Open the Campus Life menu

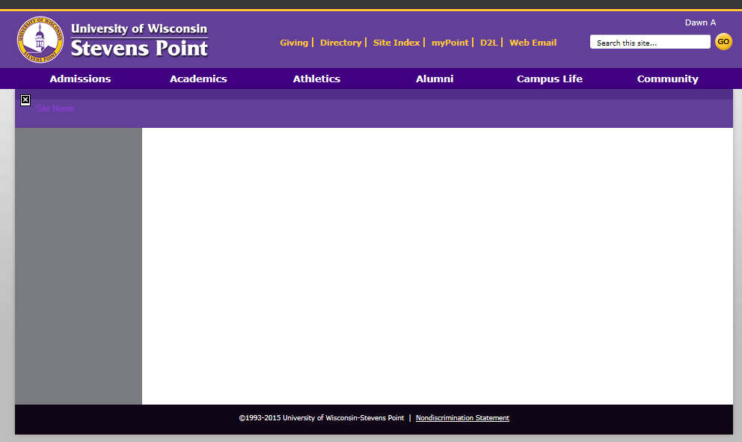550,79
